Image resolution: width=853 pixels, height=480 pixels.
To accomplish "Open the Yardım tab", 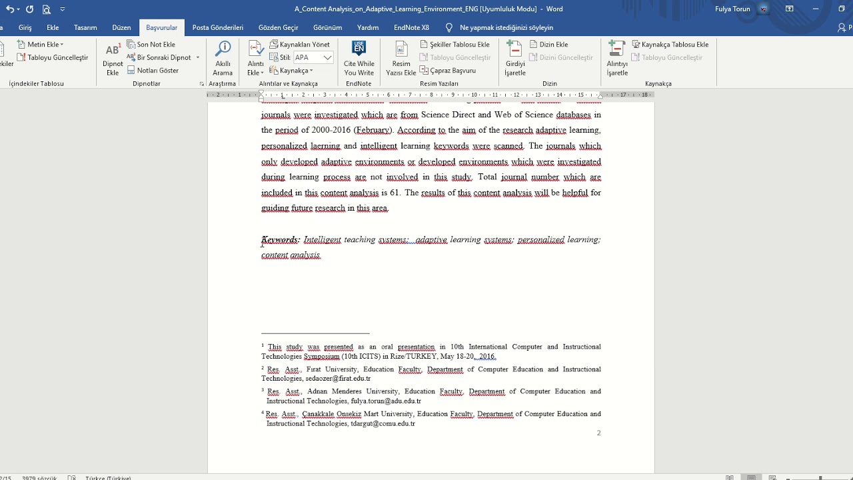I will (x=368, y=28).
